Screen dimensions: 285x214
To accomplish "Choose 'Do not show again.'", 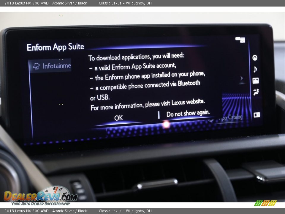I will pyautogui.click(x=188, y=113).
